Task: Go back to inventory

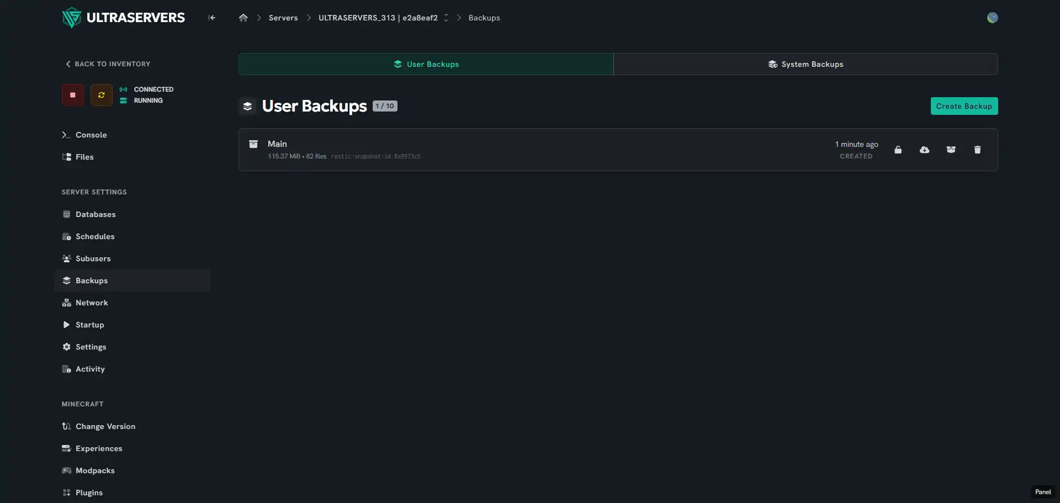Action: (x=108, y=64)
